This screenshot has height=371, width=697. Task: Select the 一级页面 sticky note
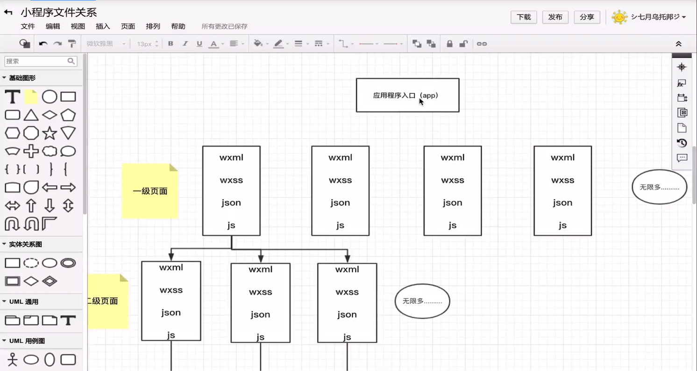click(150, 191)
